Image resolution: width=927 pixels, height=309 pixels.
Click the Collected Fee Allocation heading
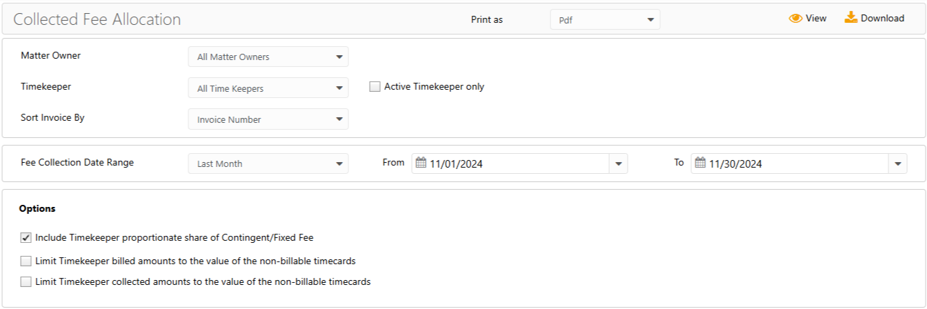(x=97, y=19)
